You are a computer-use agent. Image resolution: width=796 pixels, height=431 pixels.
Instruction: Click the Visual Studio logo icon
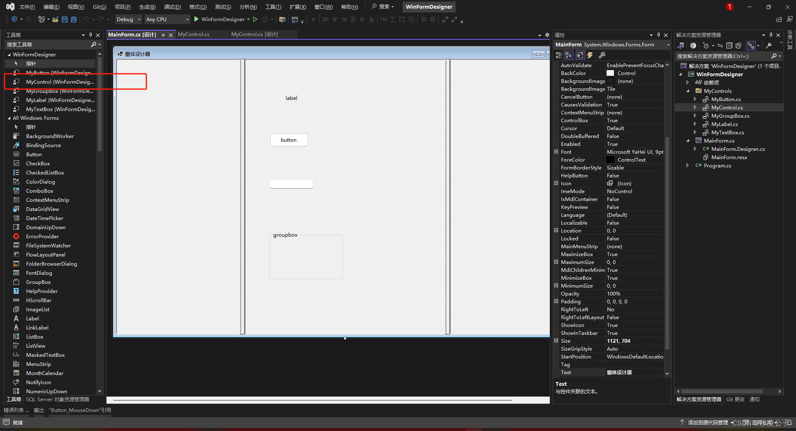pyautogui.click(x=10, y=7)
